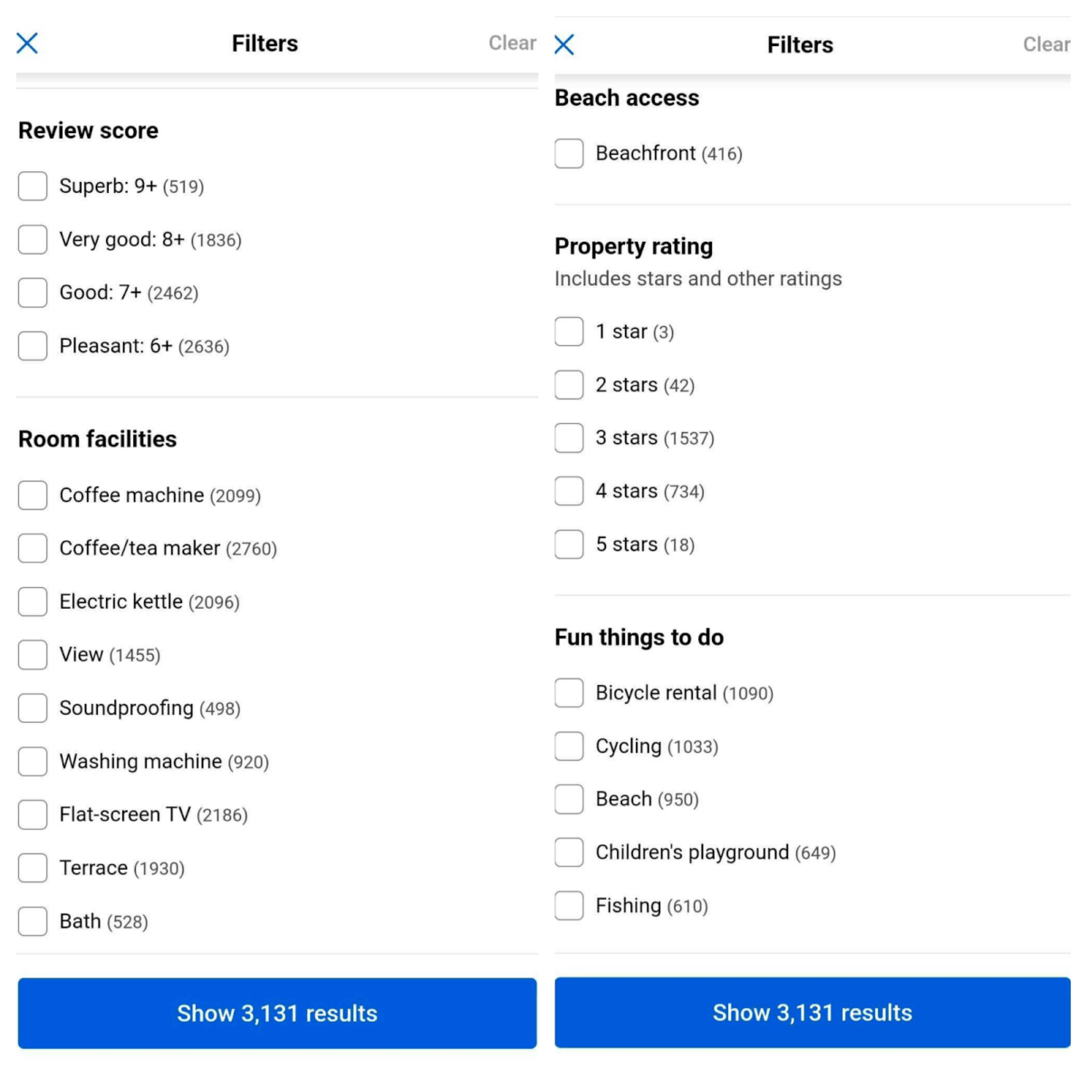Select Bicycle rental activity filter

(569, 693)
